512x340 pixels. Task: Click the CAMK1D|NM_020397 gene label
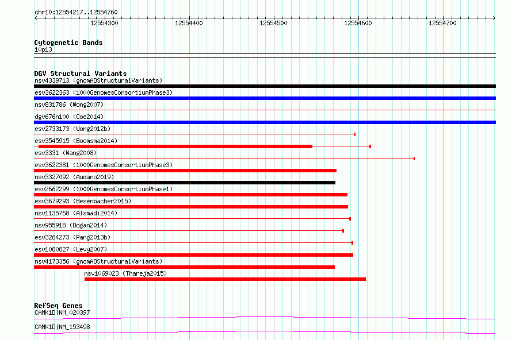[x=62, y=312]
